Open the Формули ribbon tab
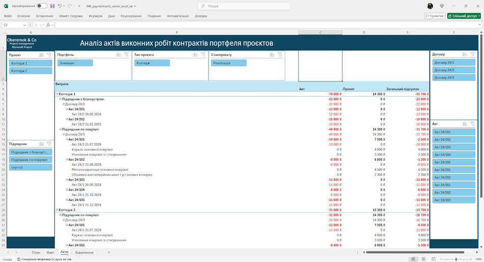Viewport: 484px width, 262px height. pyautogui.click(x=95, y=16)
